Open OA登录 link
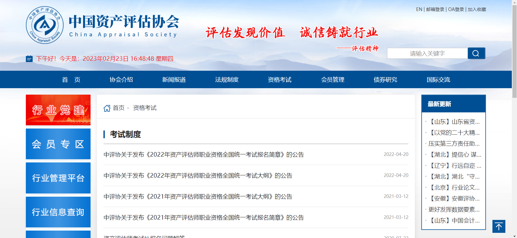Image resolution: width=517 pixels, height=238 pixels. tap(456, 9)
